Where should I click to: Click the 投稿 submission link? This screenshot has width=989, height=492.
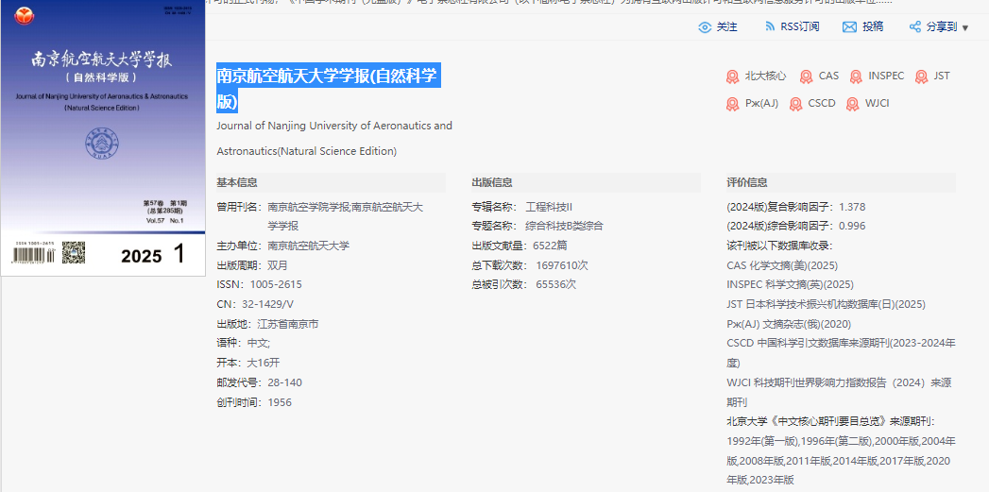click(x=873, y=26)
